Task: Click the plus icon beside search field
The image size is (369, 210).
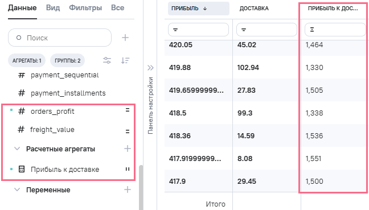Action: 125,38
